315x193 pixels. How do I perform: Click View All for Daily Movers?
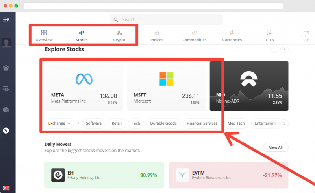pyautogui.click(x=276, y=147)
